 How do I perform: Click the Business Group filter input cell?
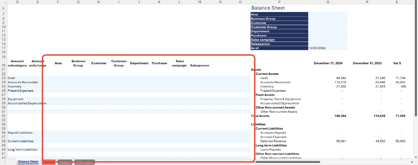[x=328, y=19]
